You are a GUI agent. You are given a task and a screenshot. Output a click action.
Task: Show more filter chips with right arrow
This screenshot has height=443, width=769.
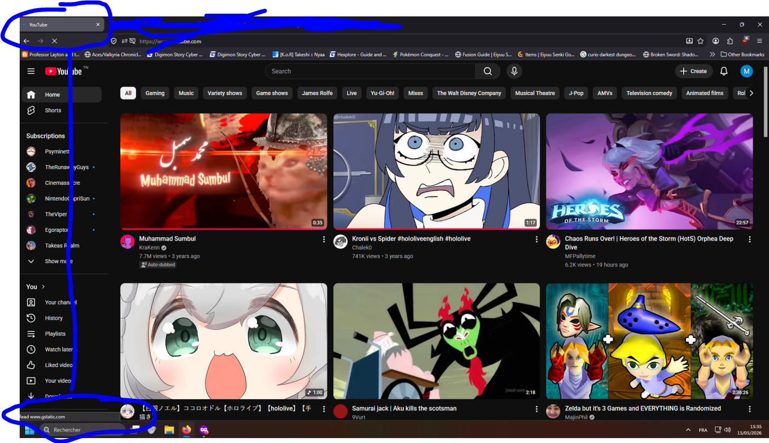click(x=752, y=93)
